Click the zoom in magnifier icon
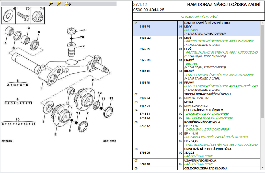 (51, 4)
